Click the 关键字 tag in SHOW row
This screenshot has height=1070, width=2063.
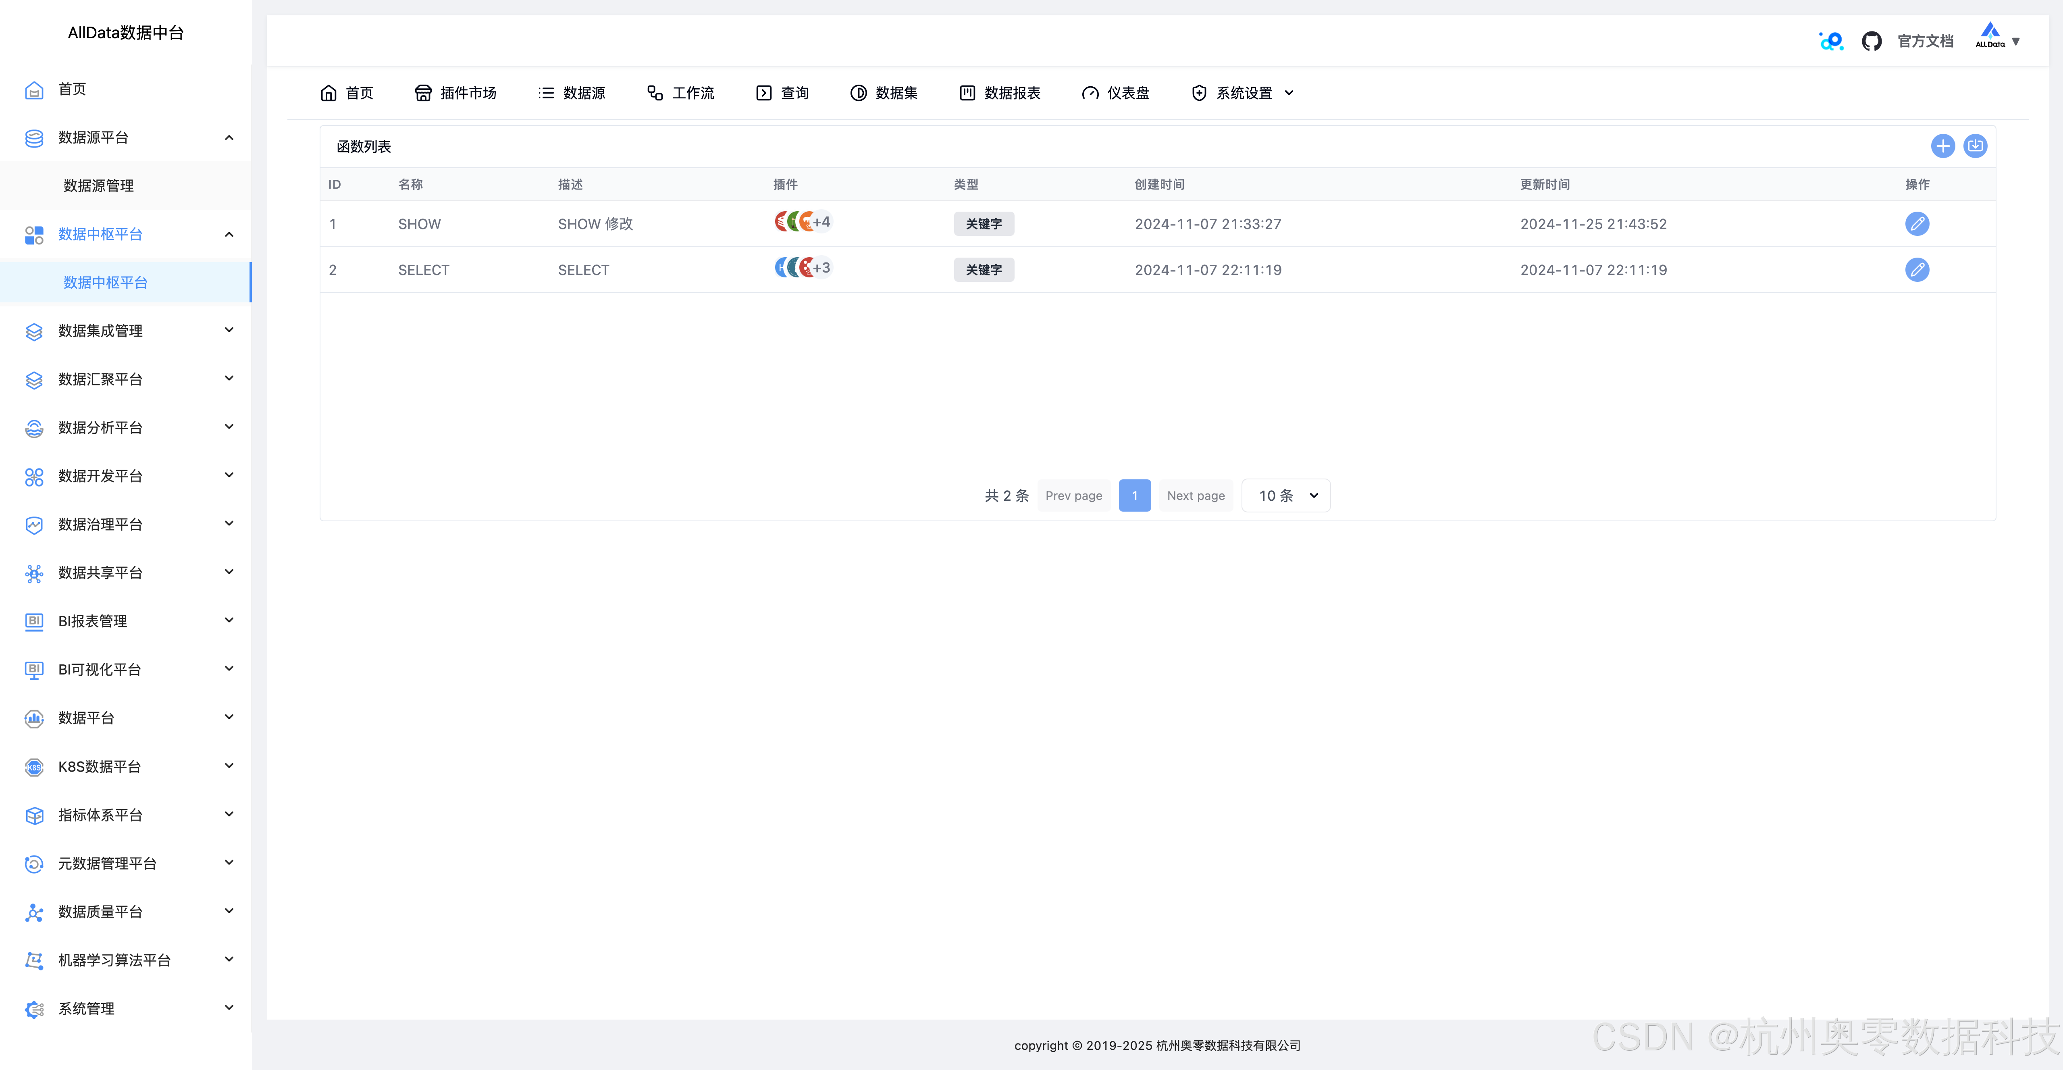[x=984, y=223]
